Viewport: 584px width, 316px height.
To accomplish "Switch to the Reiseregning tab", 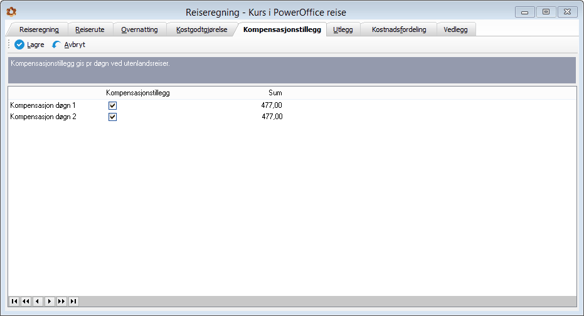I will tap(39, 29).
